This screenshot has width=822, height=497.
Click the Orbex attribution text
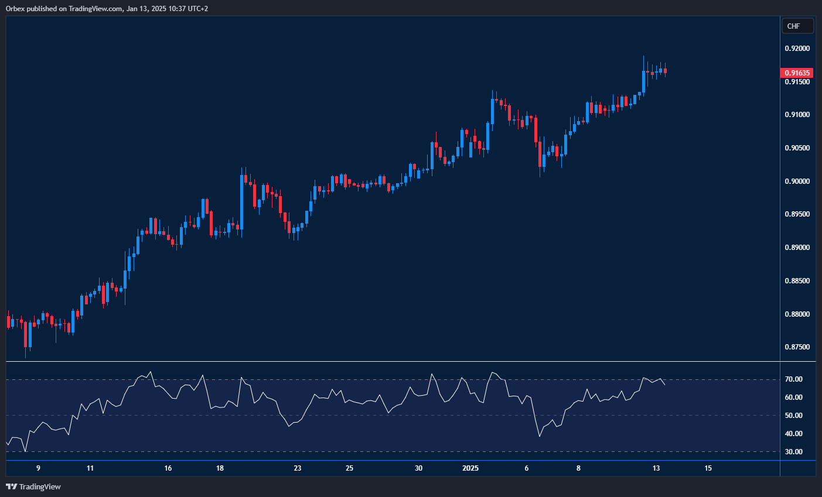[x=14, y=9]
